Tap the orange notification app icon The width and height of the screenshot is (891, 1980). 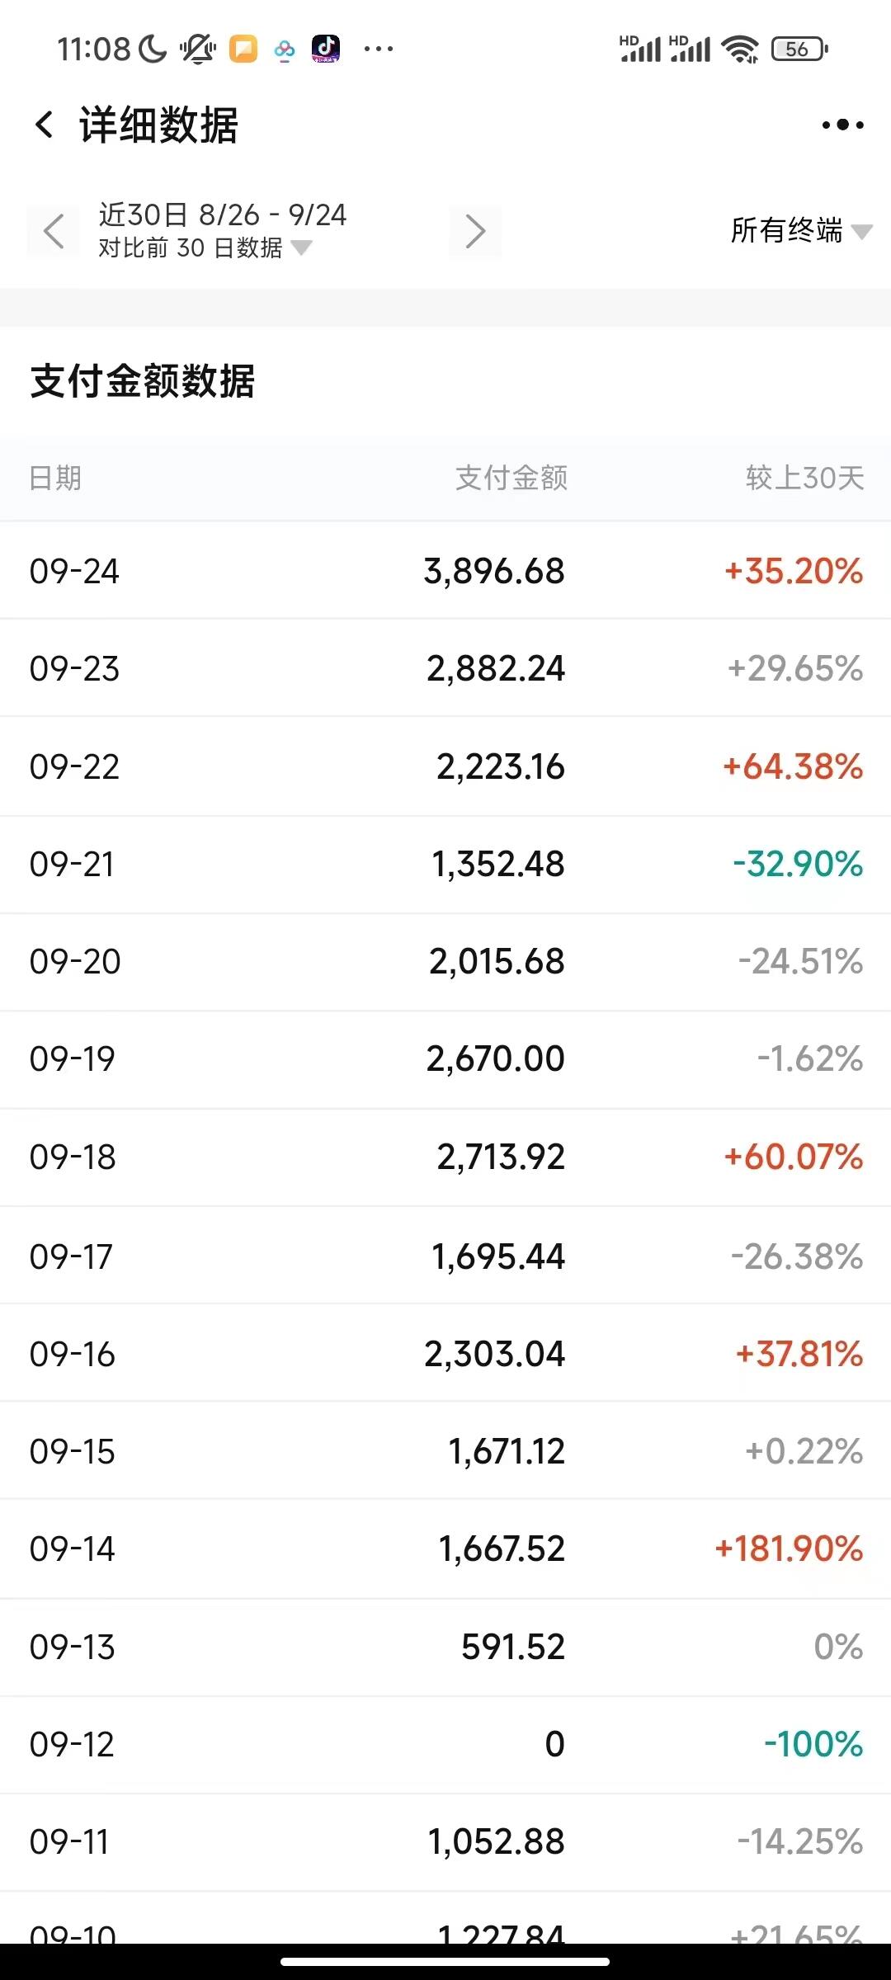click(243, 49)
